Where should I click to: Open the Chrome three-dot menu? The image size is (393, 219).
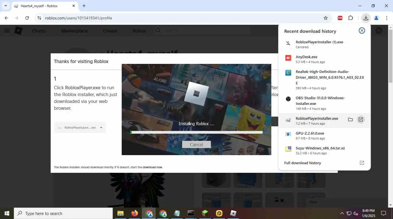[386, 18]
